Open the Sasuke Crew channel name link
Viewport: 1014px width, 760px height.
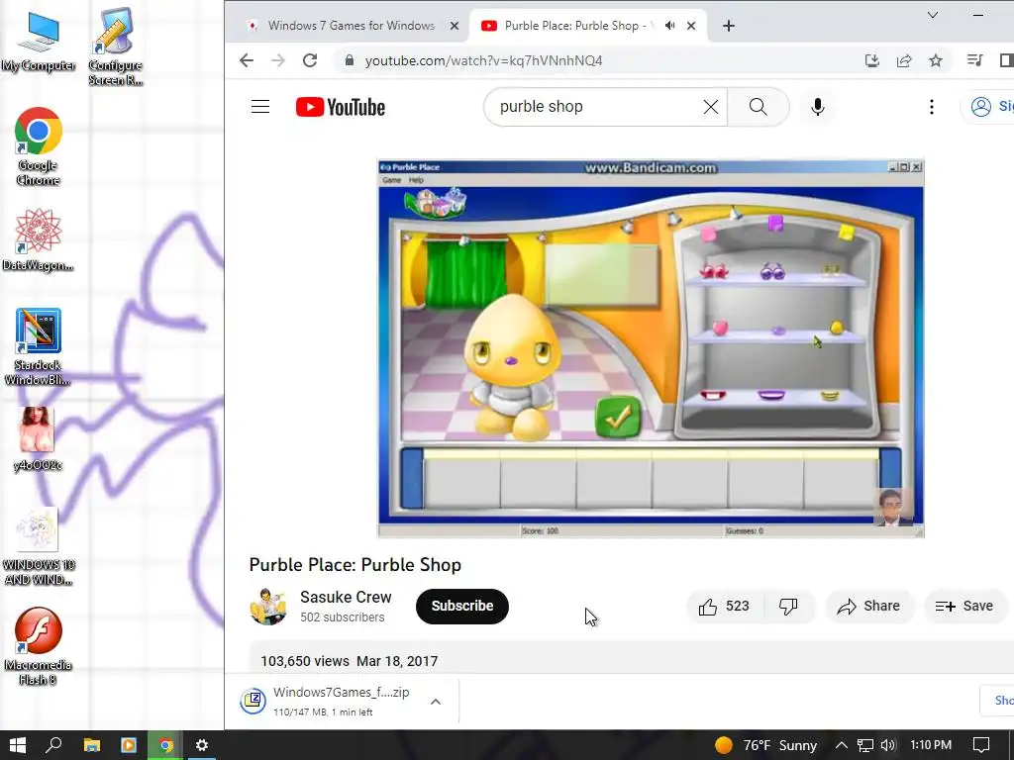pyautogui.click(x=346, y=597)
